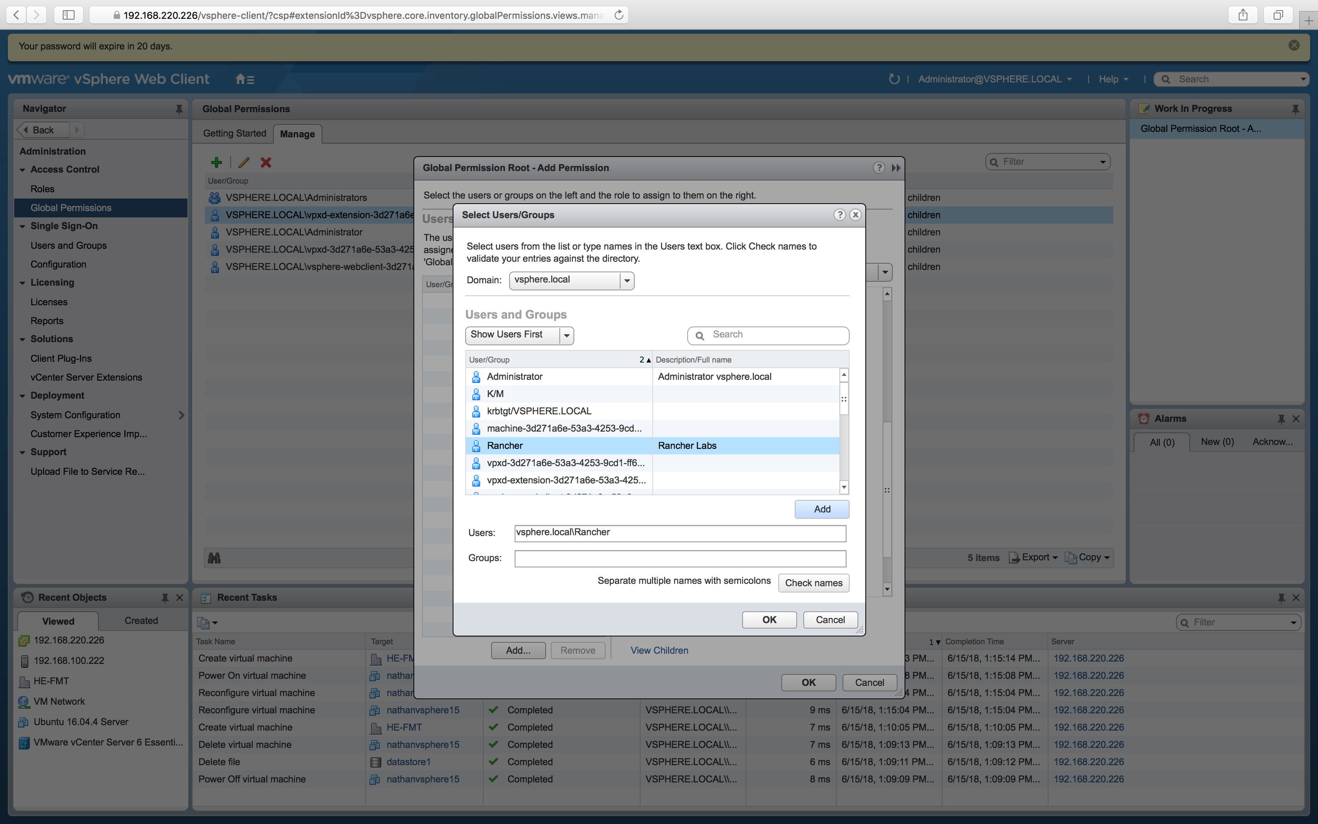Collapse the Access Control tree section

click(x=22, y=170)
